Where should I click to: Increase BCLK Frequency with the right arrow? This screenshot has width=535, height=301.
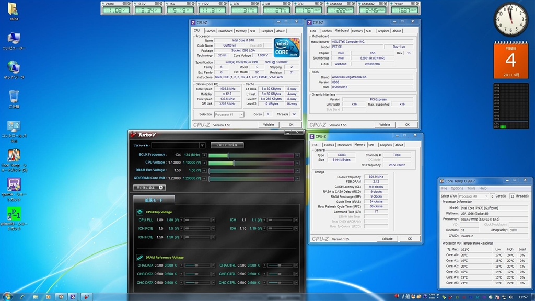(x=297, y=155)
